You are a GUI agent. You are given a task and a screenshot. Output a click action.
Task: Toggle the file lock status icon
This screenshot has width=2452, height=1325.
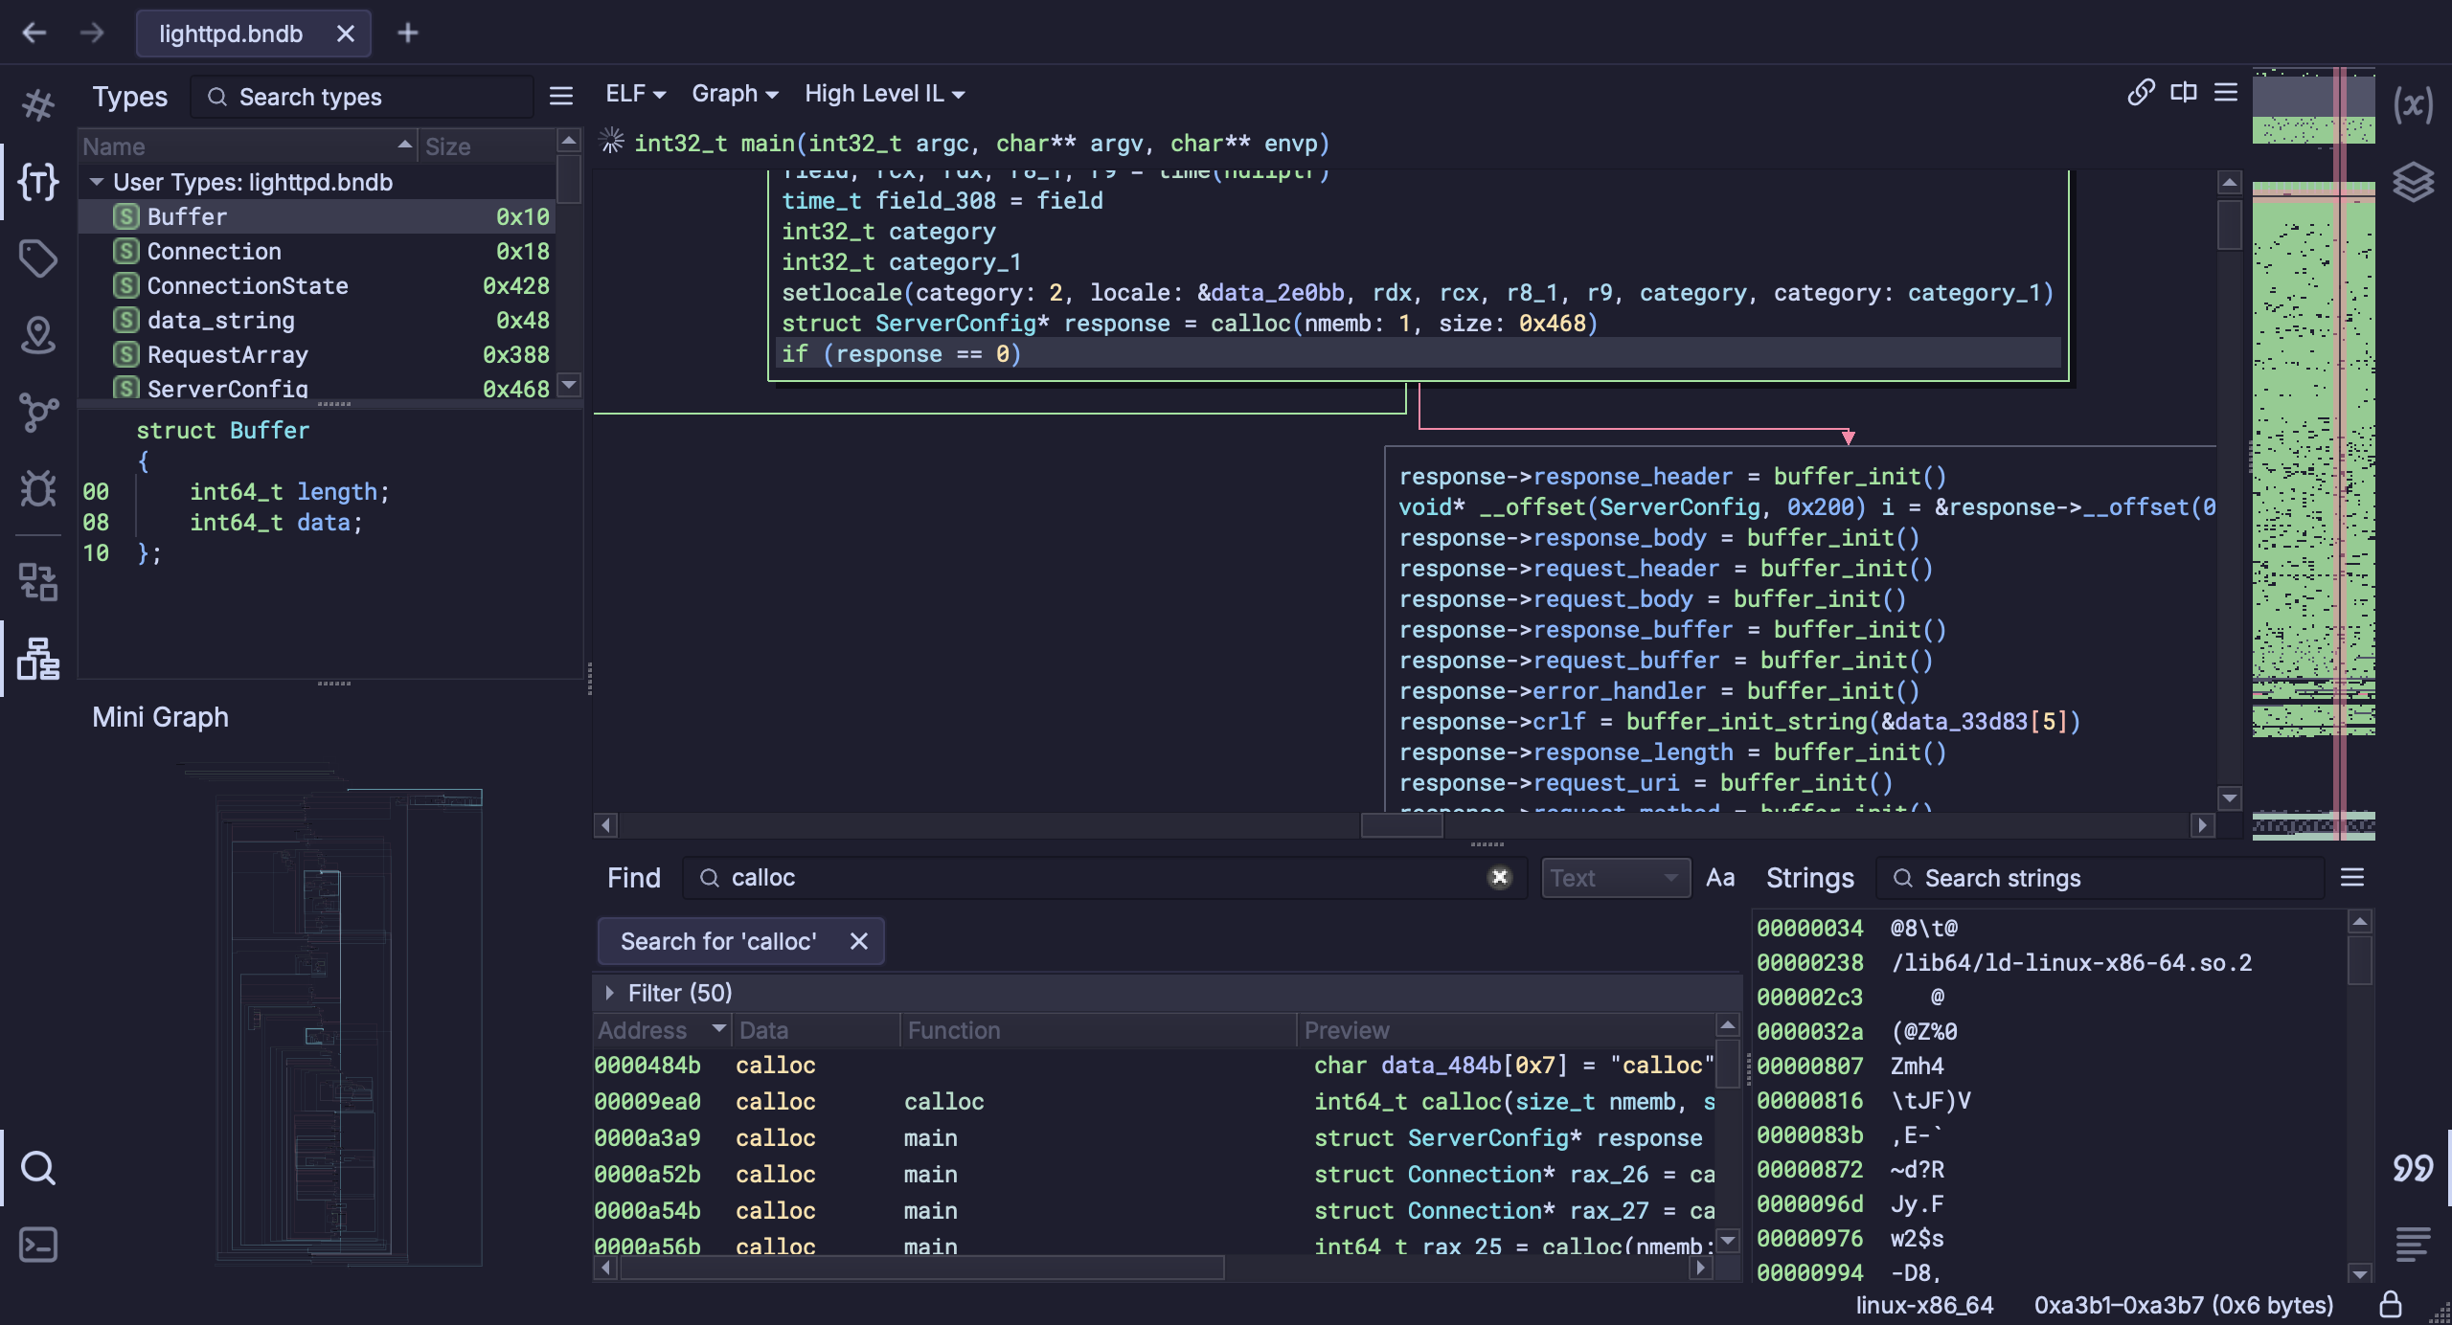click(2391, 1305)
